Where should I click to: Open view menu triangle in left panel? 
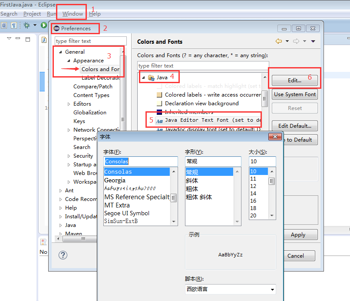pos(9,39)
